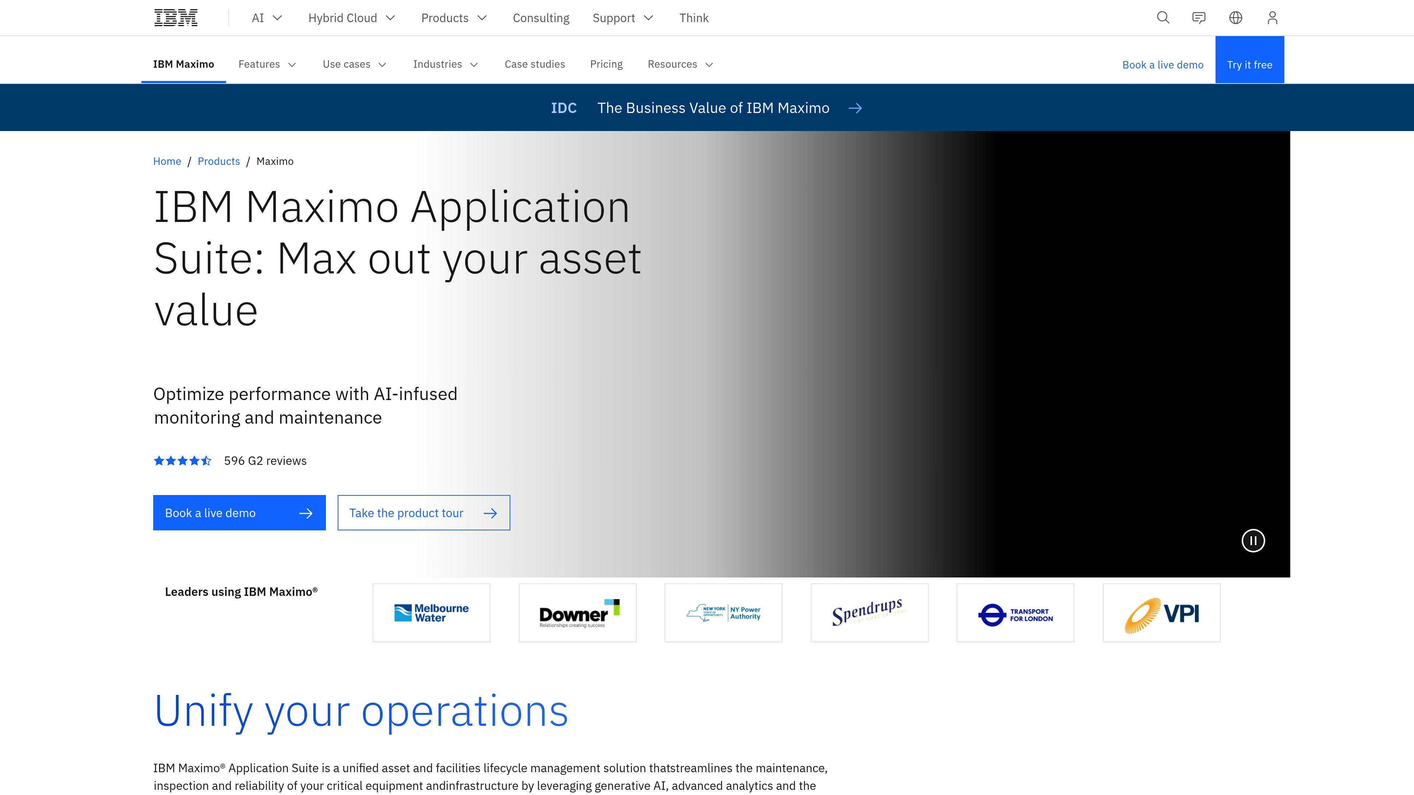Viewport: 1414px width, 795px height.
Task: Open the search icon in header
Action: point(1162,18)
